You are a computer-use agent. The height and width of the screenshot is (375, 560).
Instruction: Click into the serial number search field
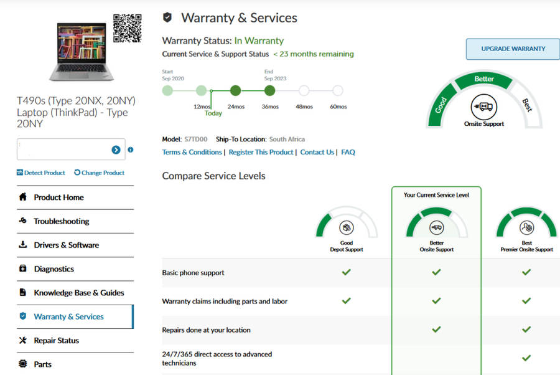pyautogui.click(x=63, y=150)
